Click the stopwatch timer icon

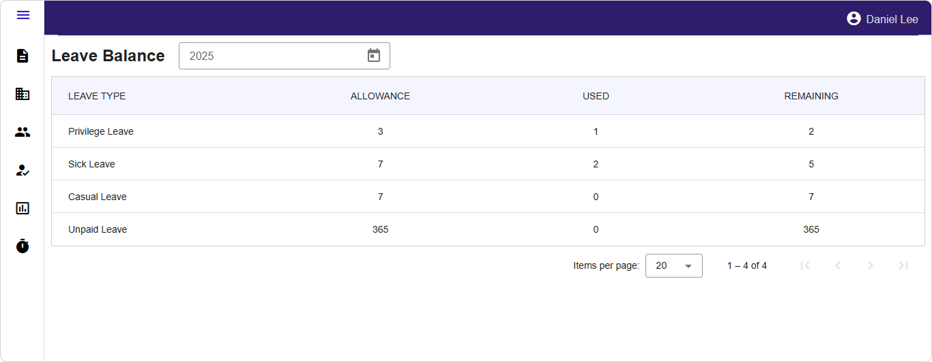pos(23,246)
